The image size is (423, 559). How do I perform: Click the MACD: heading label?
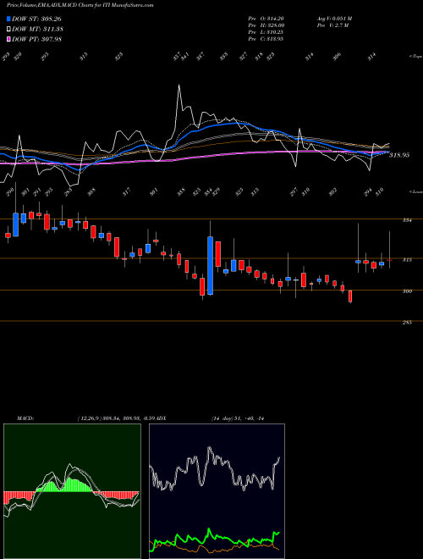tap(25, 418)
